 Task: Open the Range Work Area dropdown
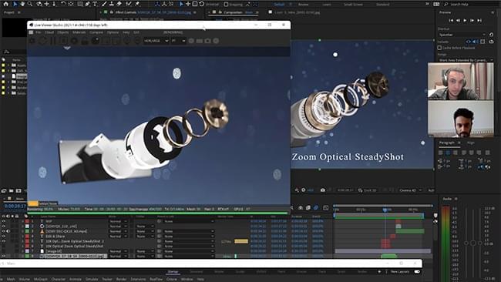465,60
